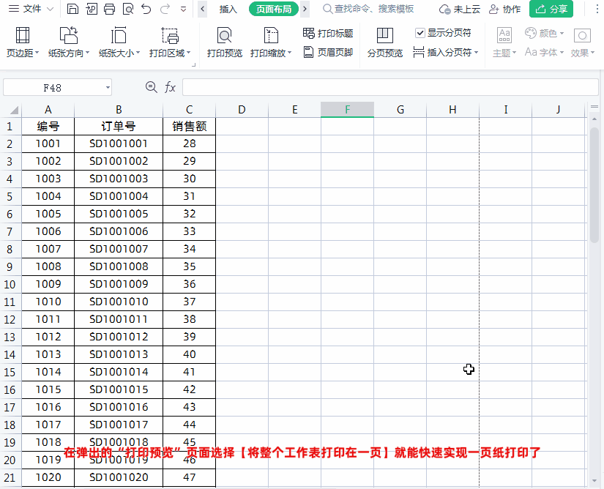This screenshot has height=489, width=604.
Task: Click the zoom magnifier beside formula bar
Action: coord(151,87)
